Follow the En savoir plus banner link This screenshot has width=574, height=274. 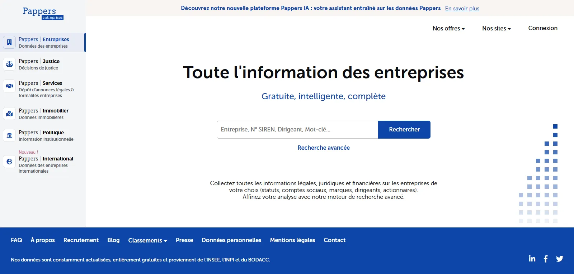[x=462, y=8]
